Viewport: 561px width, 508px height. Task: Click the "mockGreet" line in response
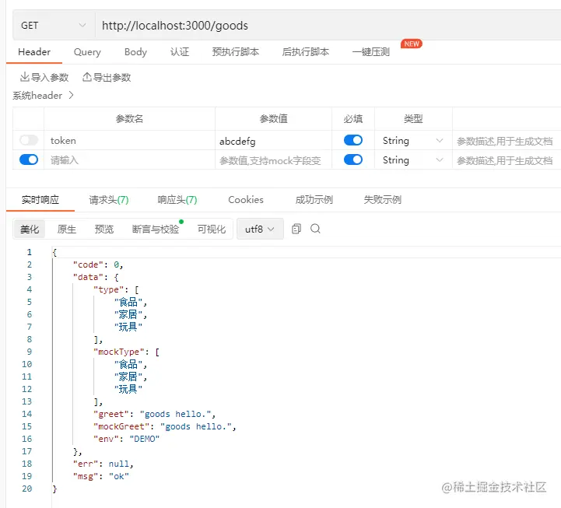[165, 426]
